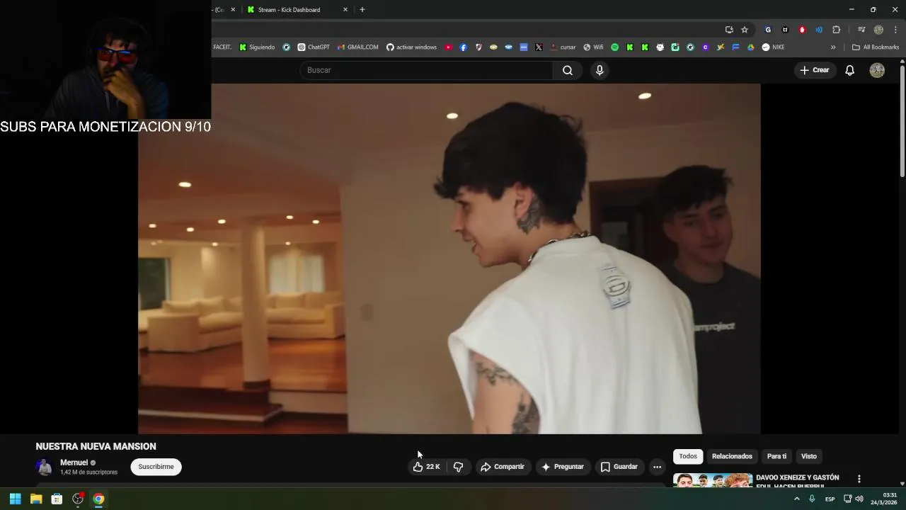Open the GMAIL.COM bookmark
906x510 pixels.
click(x=357, y=47)
